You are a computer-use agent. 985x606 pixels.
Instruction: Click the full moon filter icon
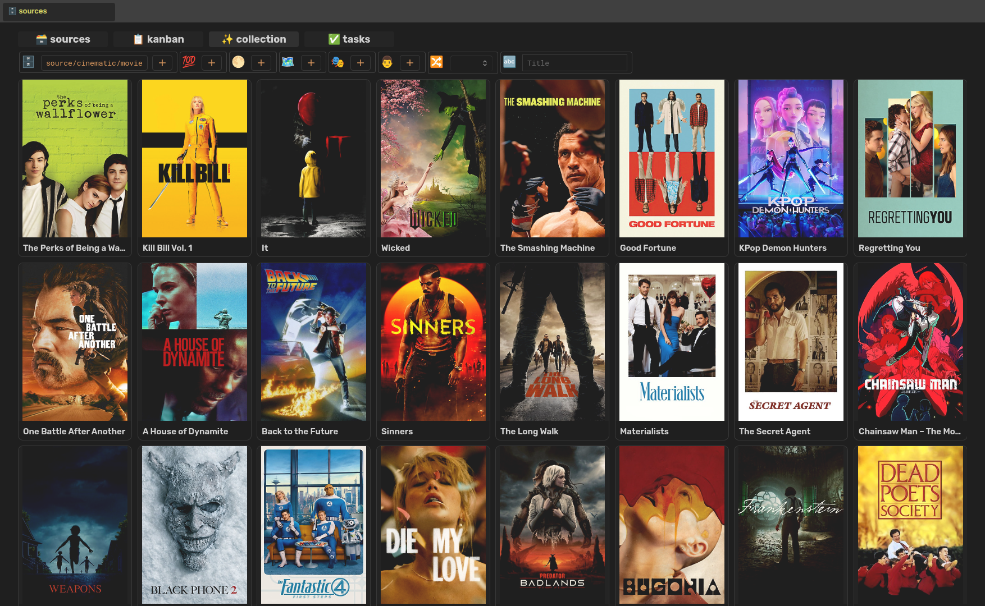[238, 62]
